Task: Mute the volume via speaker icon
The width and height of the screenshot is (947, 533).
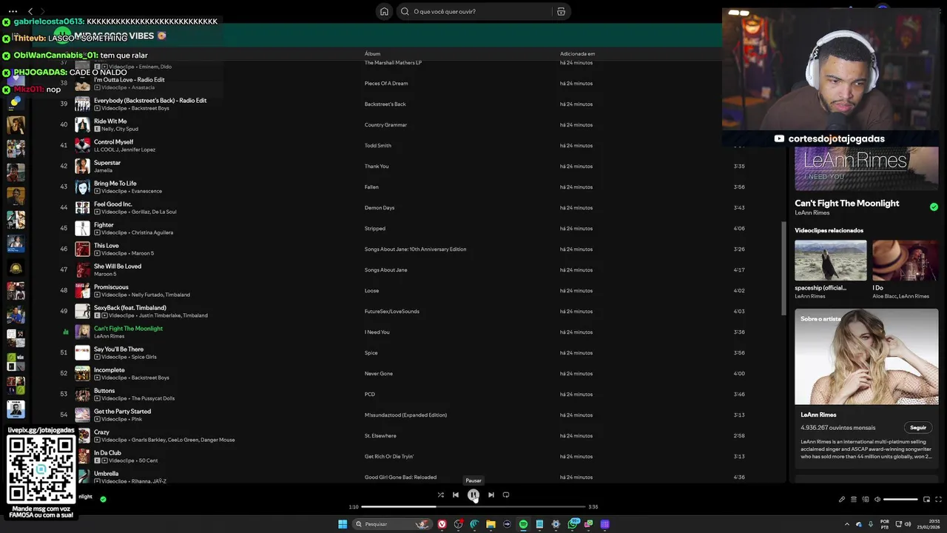Action: [x=877, y=499]
